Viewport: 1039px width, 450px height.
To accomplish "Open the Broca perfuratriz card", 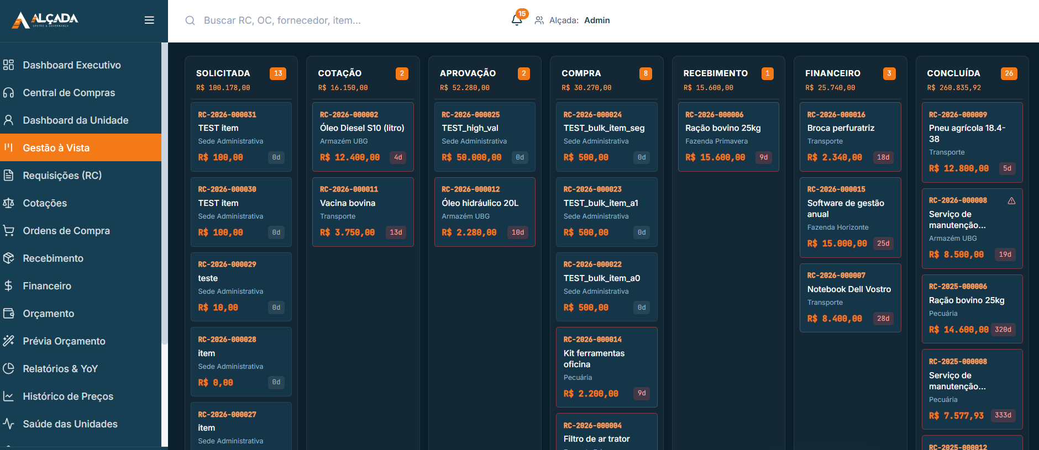I will 851,137.
